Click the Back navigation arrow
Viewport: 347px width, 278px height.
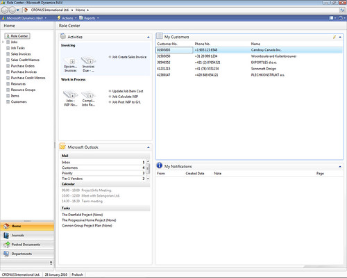pos(5,10)
